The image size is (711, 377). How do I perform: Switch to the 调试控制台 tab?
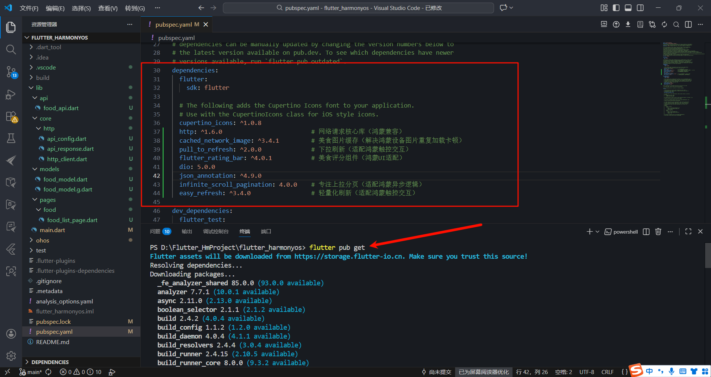216,231
